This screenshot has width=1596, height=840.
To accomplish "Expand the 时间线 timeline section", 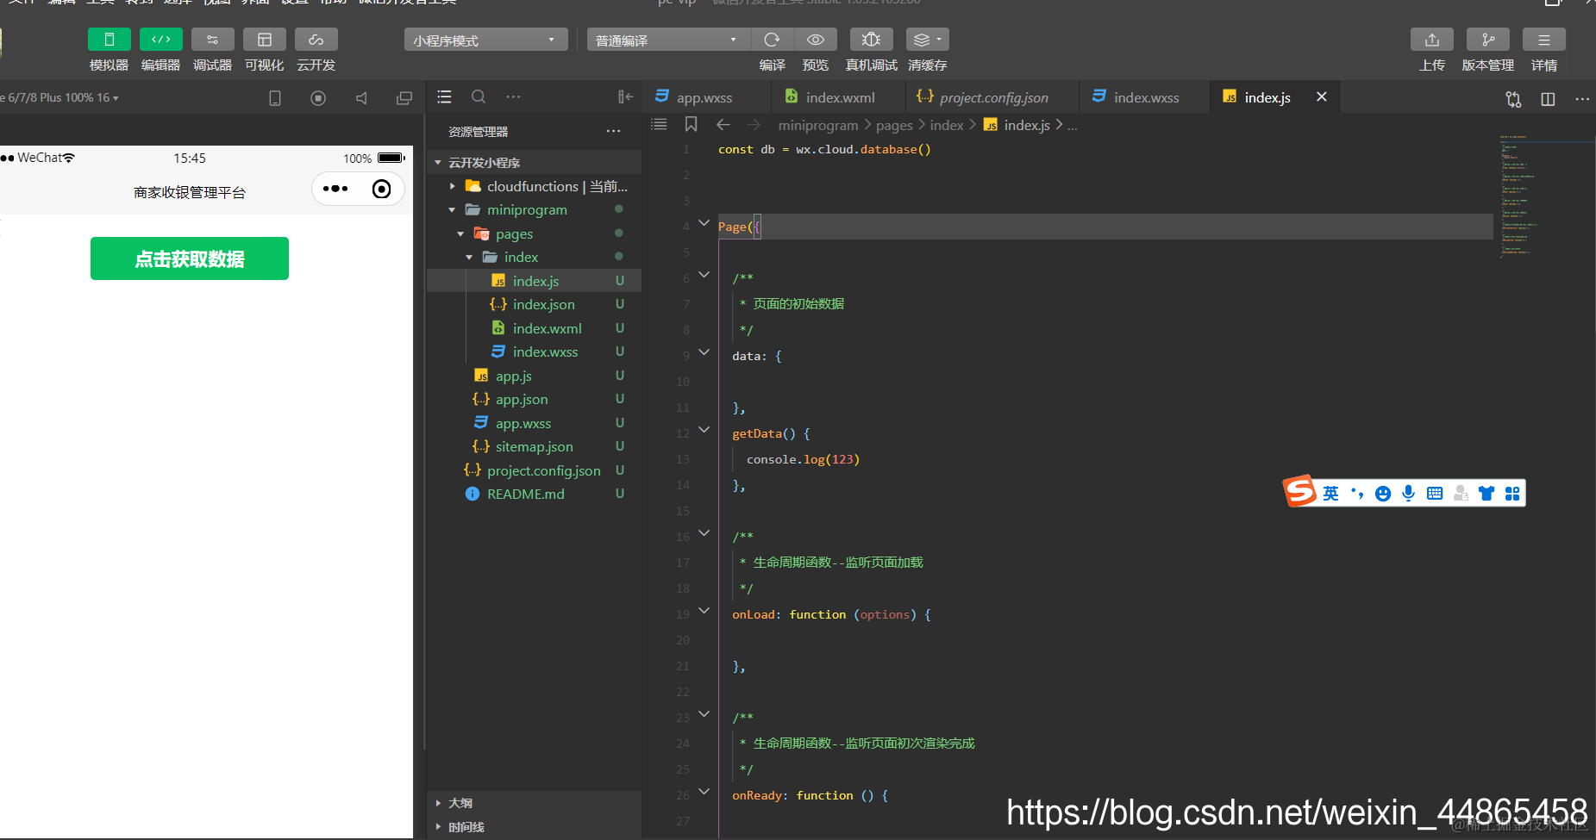I will (534, 827).
